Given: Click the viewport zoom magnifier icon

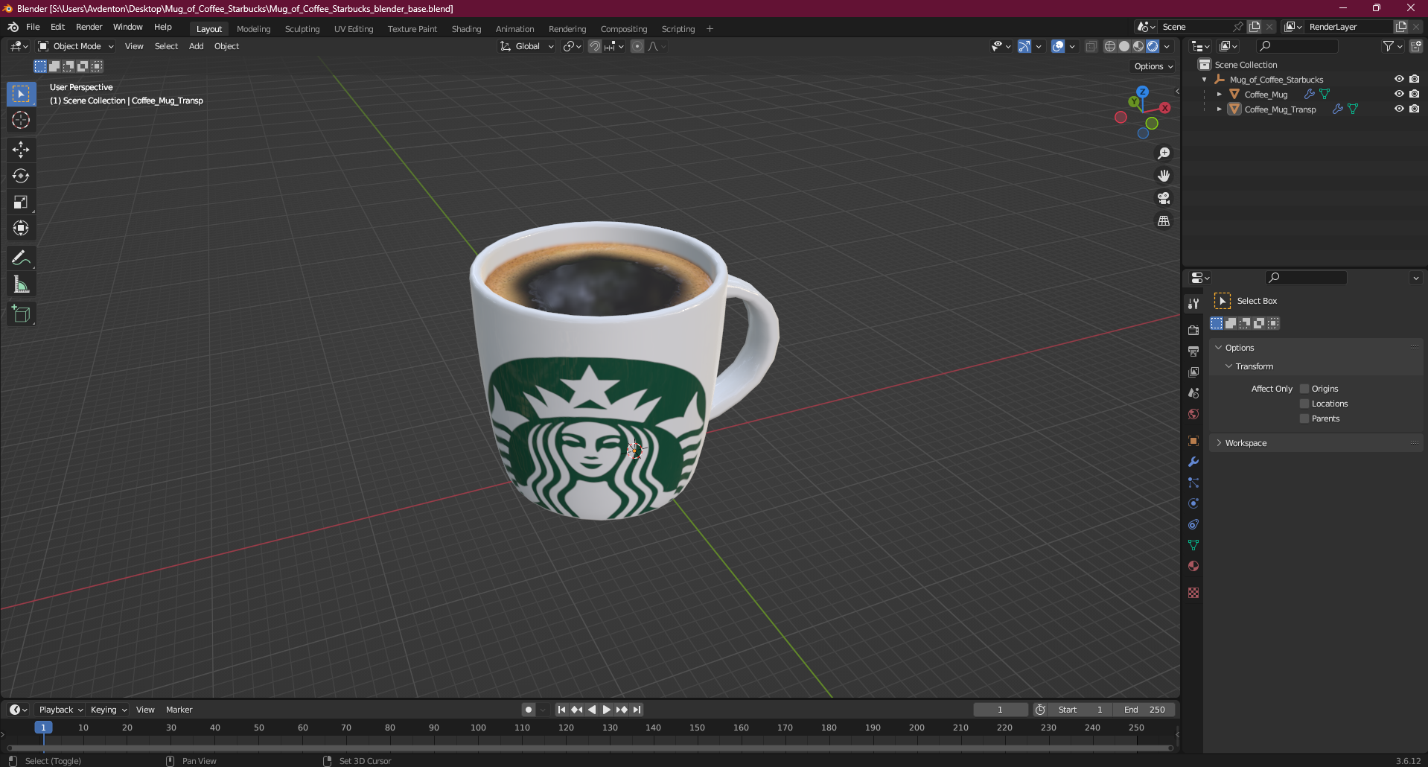Looking at the screenshot, I should [x=1164, y=153].
